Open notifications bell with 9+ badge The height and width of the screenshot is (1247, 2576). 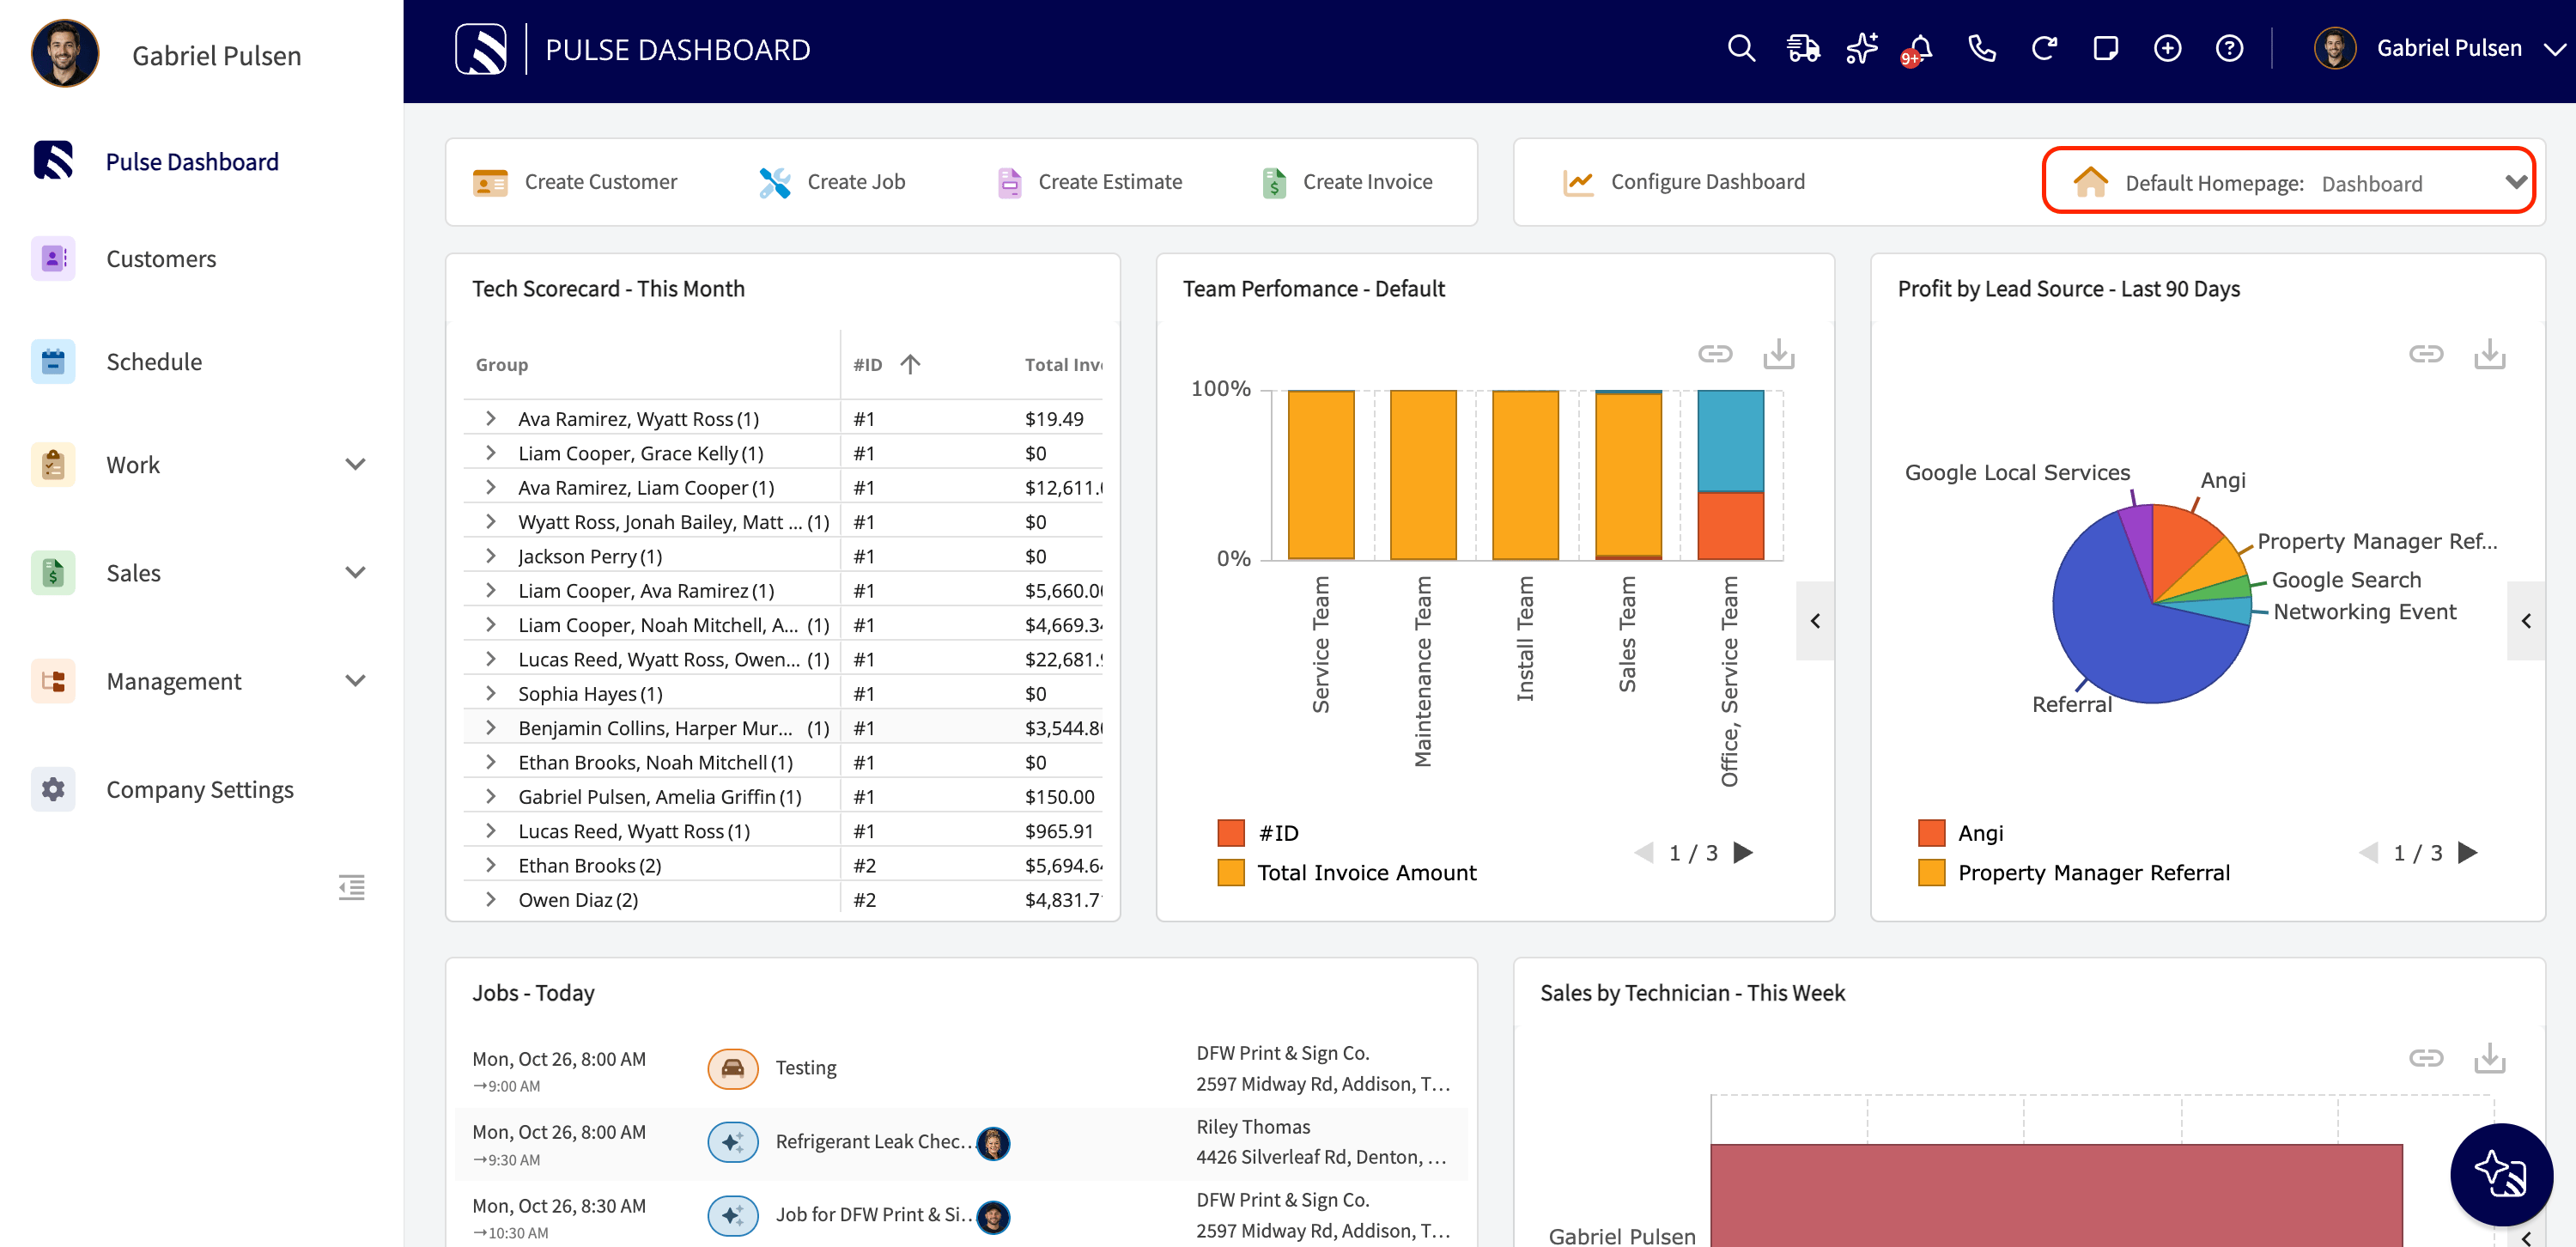(1918, 50)
